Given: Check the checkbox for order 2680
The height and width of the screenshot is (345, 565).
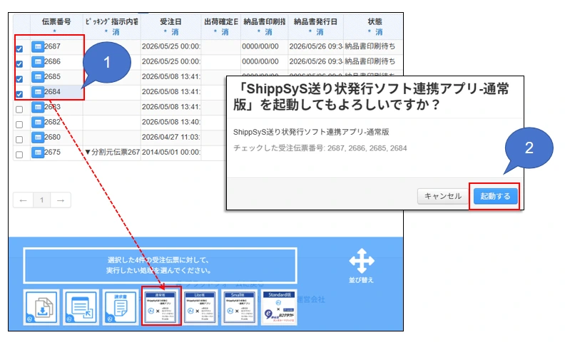Looking at the screenshot, I should [x=19, y=140].
